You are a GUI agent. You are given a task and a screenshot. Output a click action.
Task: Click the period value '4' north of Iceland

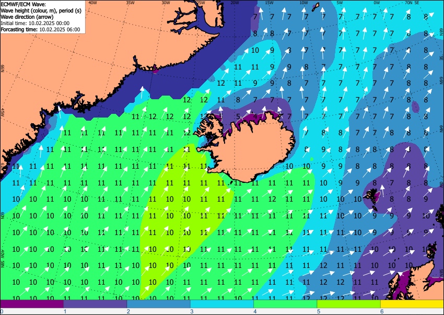[255, 116]
